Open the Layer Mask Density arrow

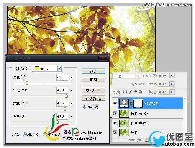coord(172,84)
